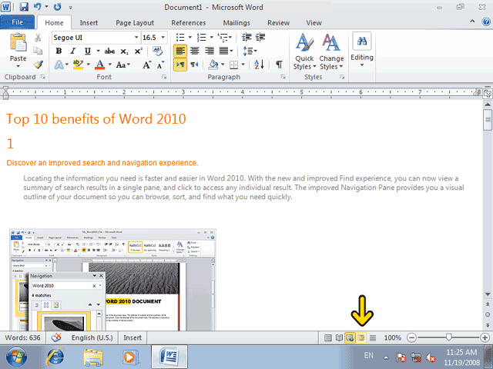
Task: Switch to the Mailings tab
Action: pos(236,22)
